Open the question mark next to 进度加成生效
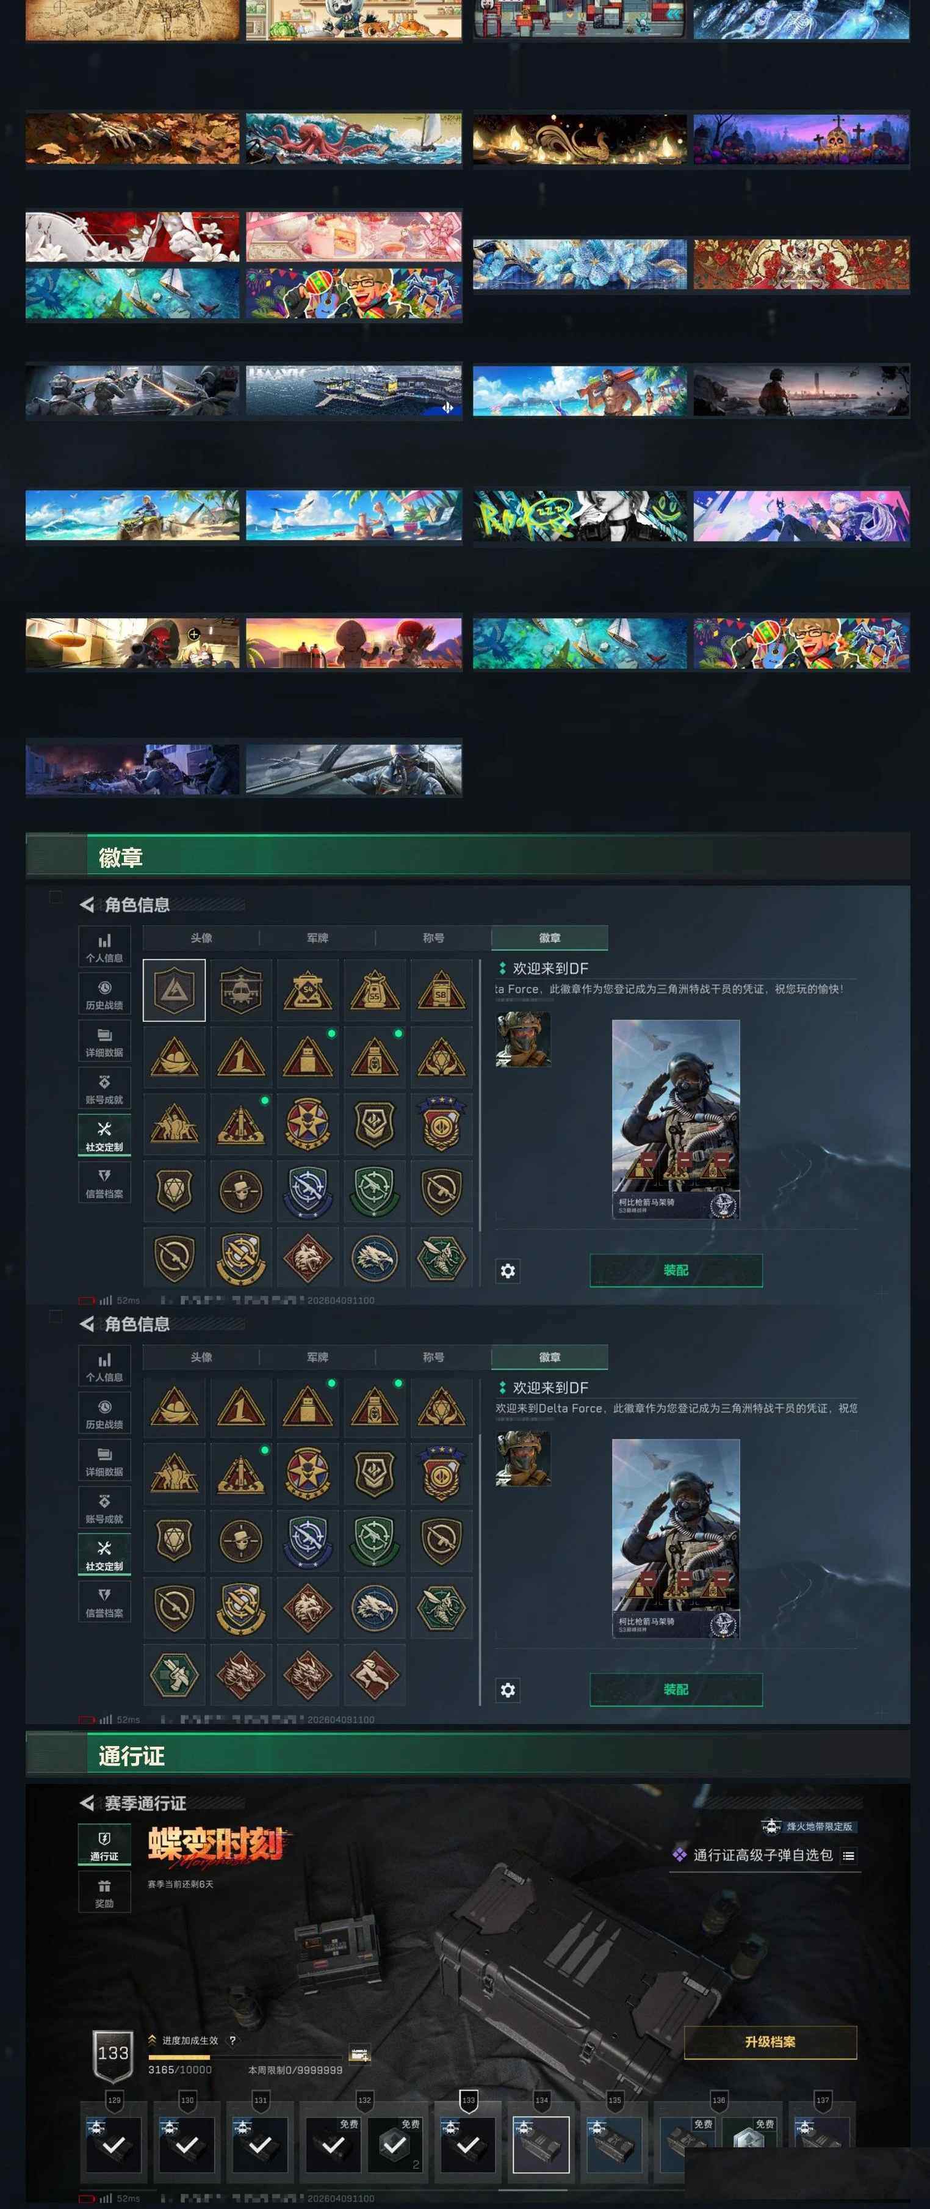This screenshot has width=930, height=2209. click(x=232, y=2040)
